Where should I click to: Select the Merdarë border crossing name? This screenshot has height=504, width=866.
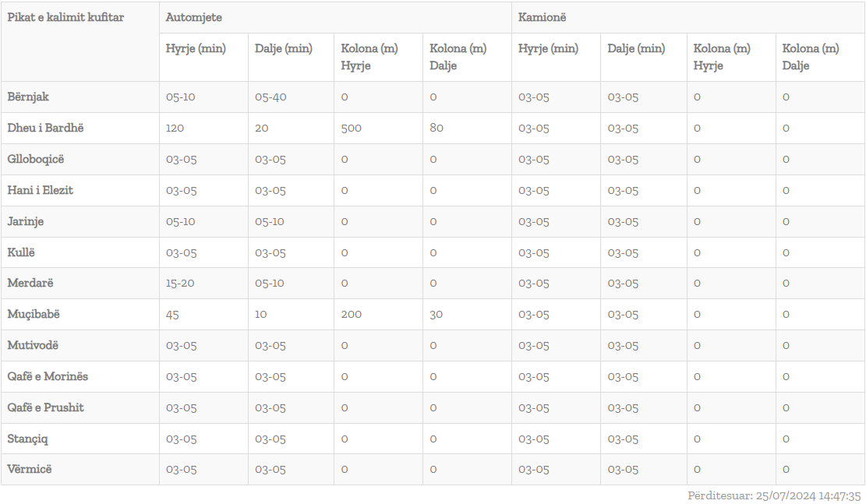click(30, 284)
